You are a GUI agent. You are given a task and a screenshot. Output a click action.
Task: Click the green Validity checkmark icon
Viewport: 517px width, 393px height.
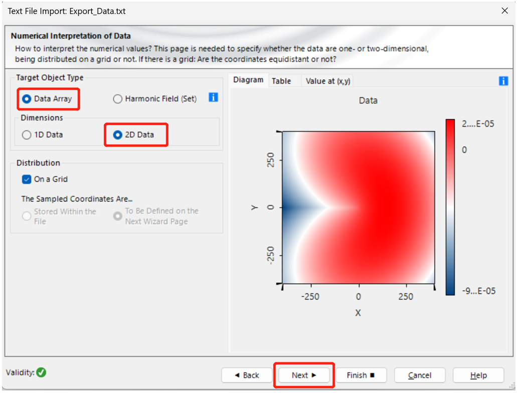(41, 372)
